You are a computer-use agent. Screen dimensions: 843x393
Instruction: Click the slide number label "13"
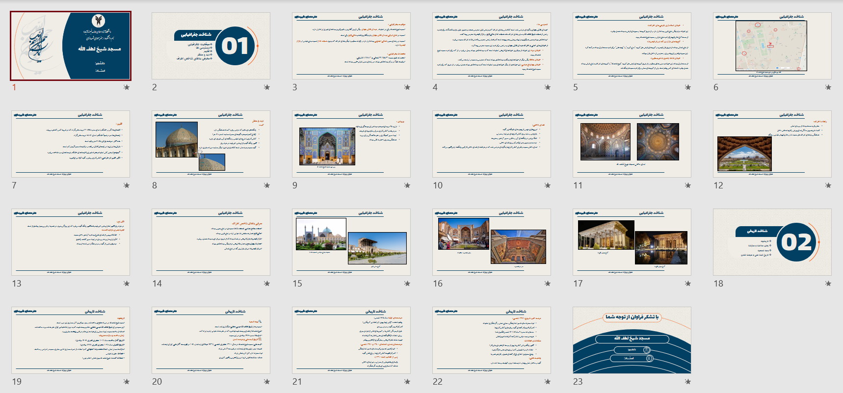17,284
